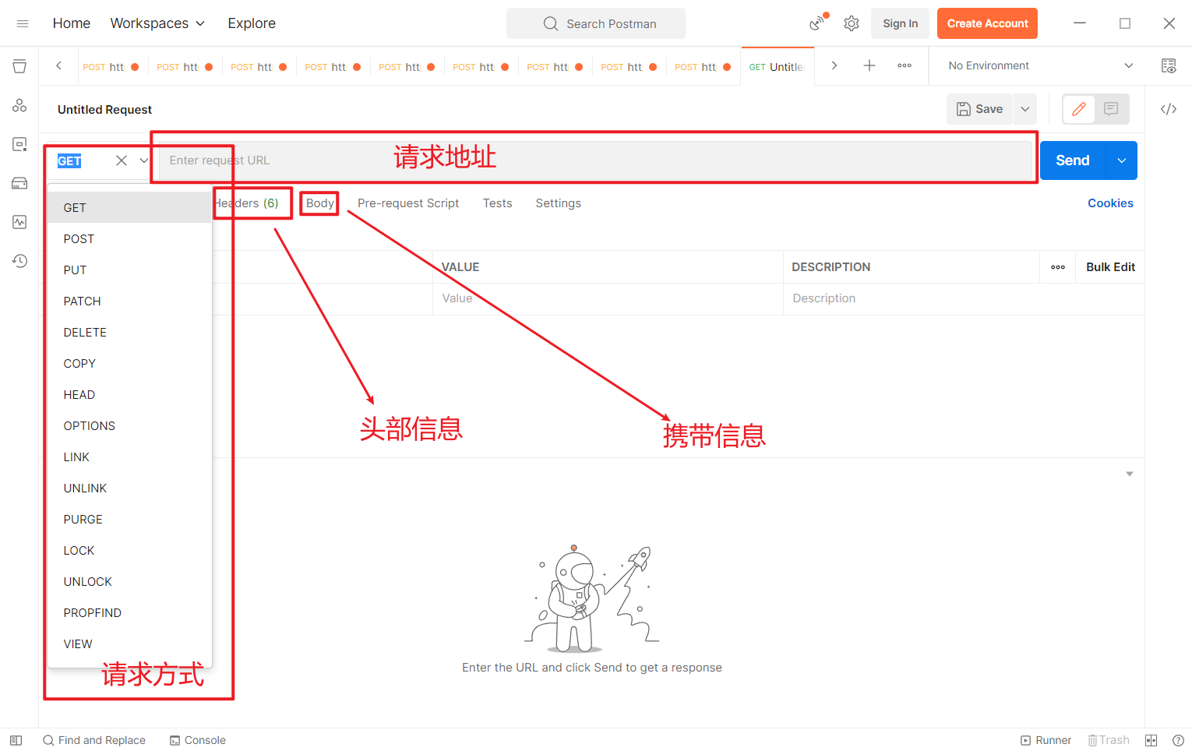This screenshot has width=1192, height=751.
Task: Open the Runner at the bottom bar
Action: [1046, 739]
